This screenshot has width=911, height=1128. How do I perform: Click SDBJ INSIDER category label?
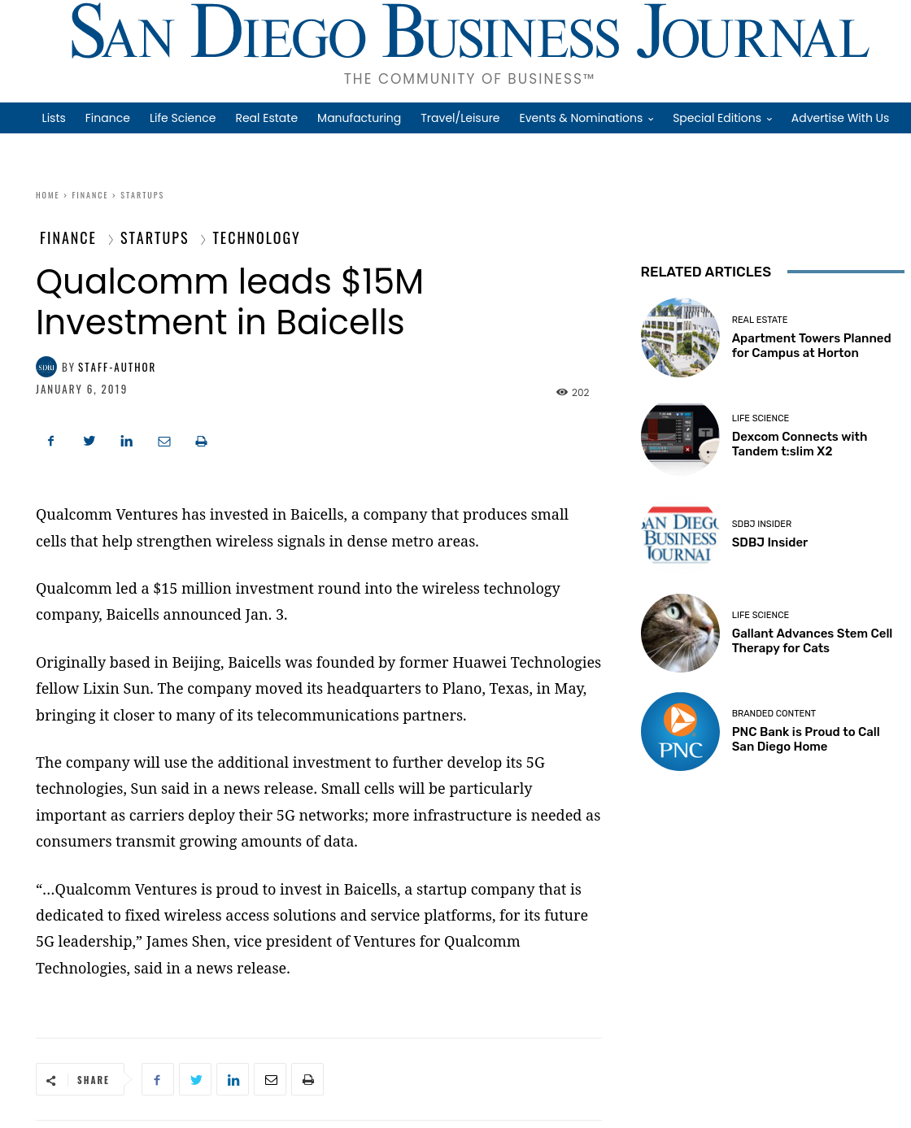[761, 524]
